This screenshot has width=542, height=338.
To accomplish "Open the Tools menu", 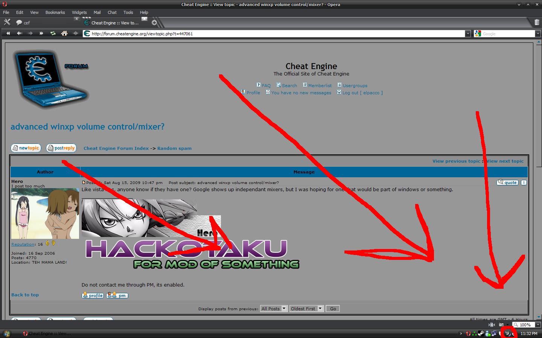I will (x=128, y=12).
